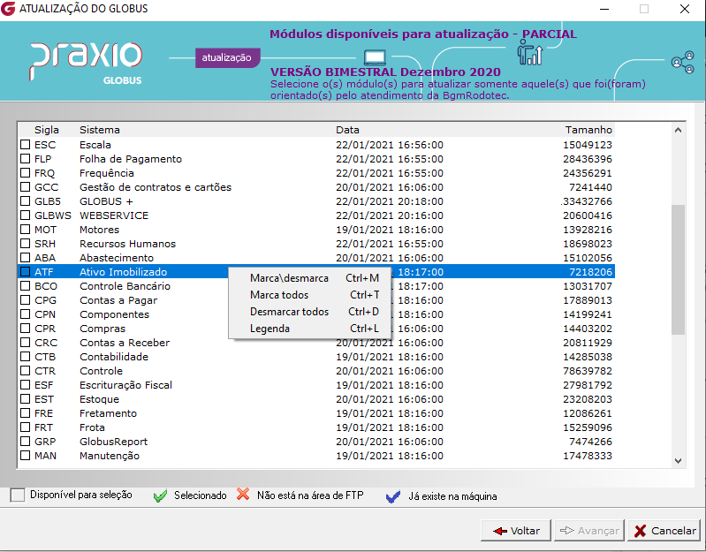Enable the GCC Gestão de contratos checkbox
Image resolution: width=706 pixels, height=552 pixels.
tap(26, 187)
